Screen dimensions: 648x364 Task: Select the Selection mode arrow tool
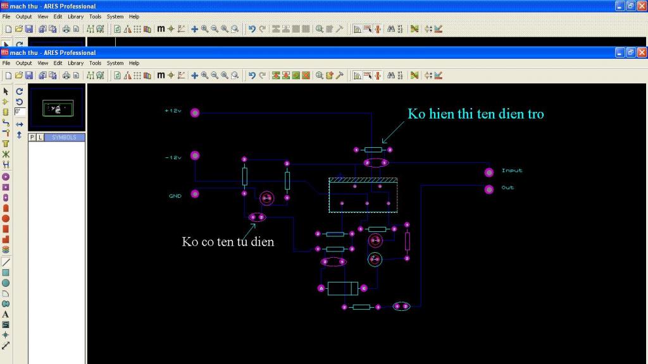(6, 91)
